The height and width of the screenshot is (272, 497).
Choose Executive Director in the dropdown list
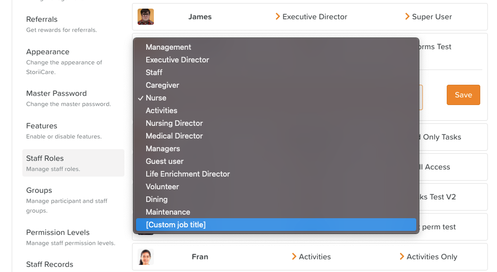[276, 60]
